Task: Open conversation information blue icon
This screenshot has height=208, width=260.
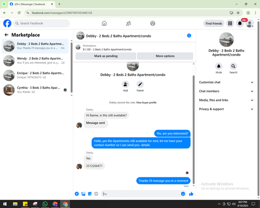Action: 189,35
